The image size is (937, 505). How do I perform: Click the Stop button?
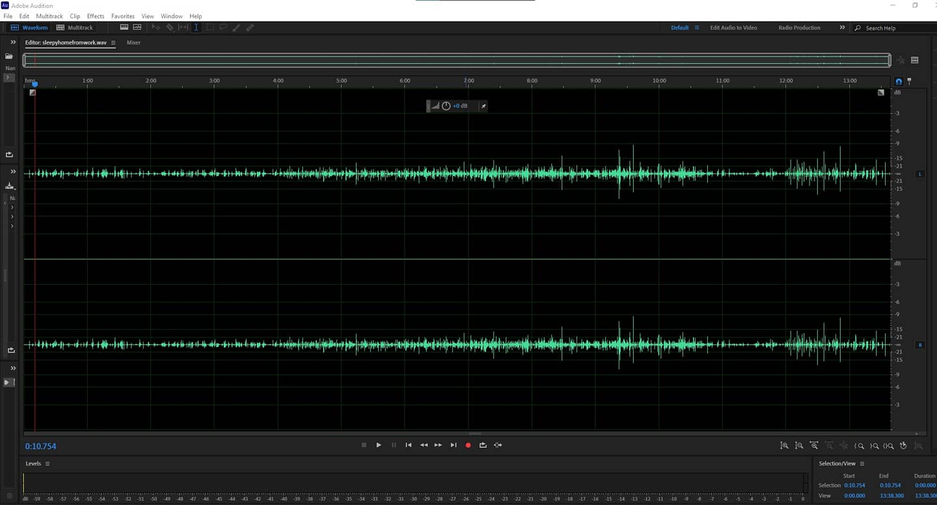click(364, 445)
